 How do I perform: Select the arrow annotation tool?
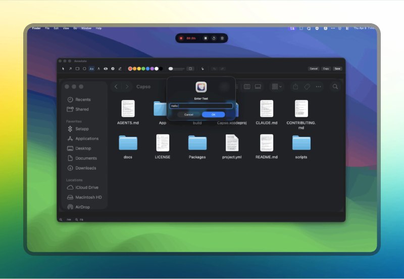click(70, 69)
